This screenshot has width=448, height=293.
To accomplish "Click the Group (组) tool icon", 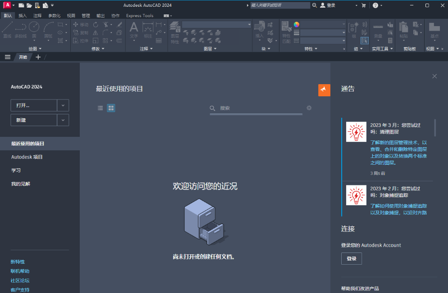I will point(354,30).
